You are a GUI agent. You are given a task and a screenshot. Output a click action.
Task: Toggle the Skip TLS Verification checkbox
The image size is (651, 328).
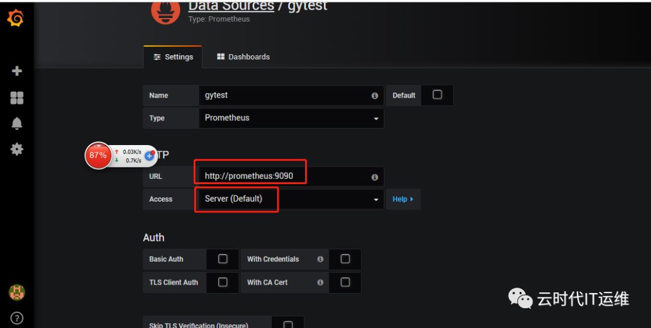tap(288, 324)
